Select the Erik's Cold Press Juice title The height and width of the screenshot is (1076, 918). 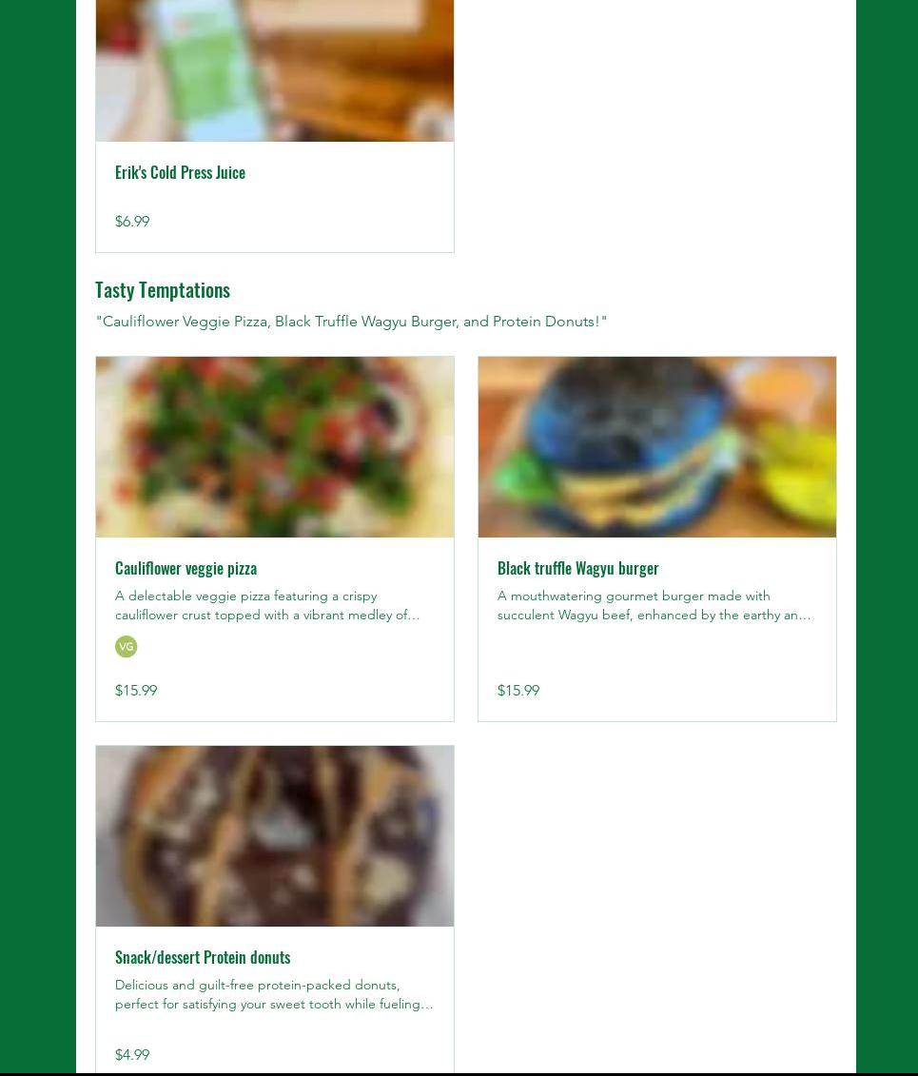(x=181, y=172)
